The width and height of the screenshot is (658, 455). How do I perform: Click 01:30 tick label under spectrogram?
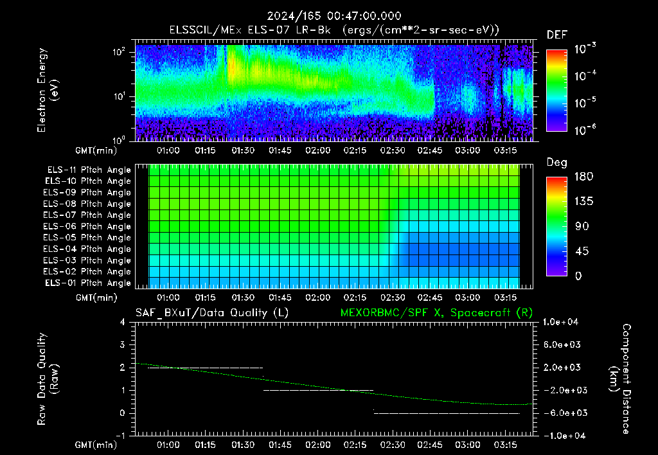(x=243, y=150)
